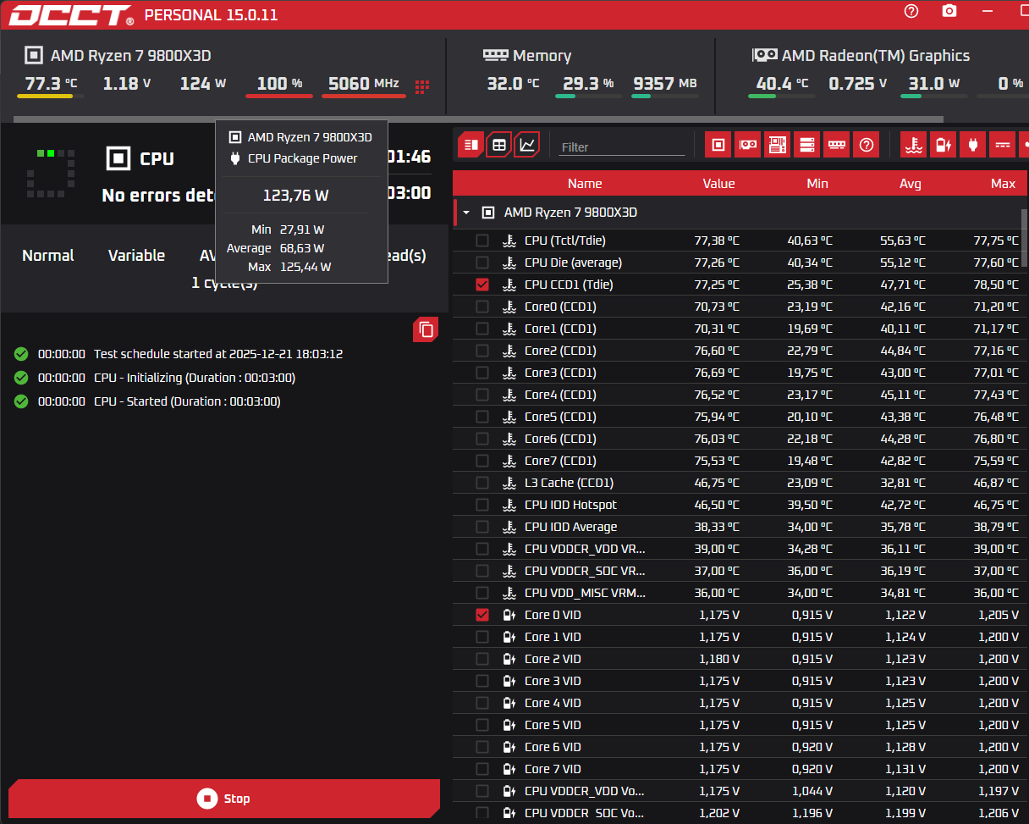
Task: Click voltage icon on Core 7 VID row
Action: [x=509, y=769]
